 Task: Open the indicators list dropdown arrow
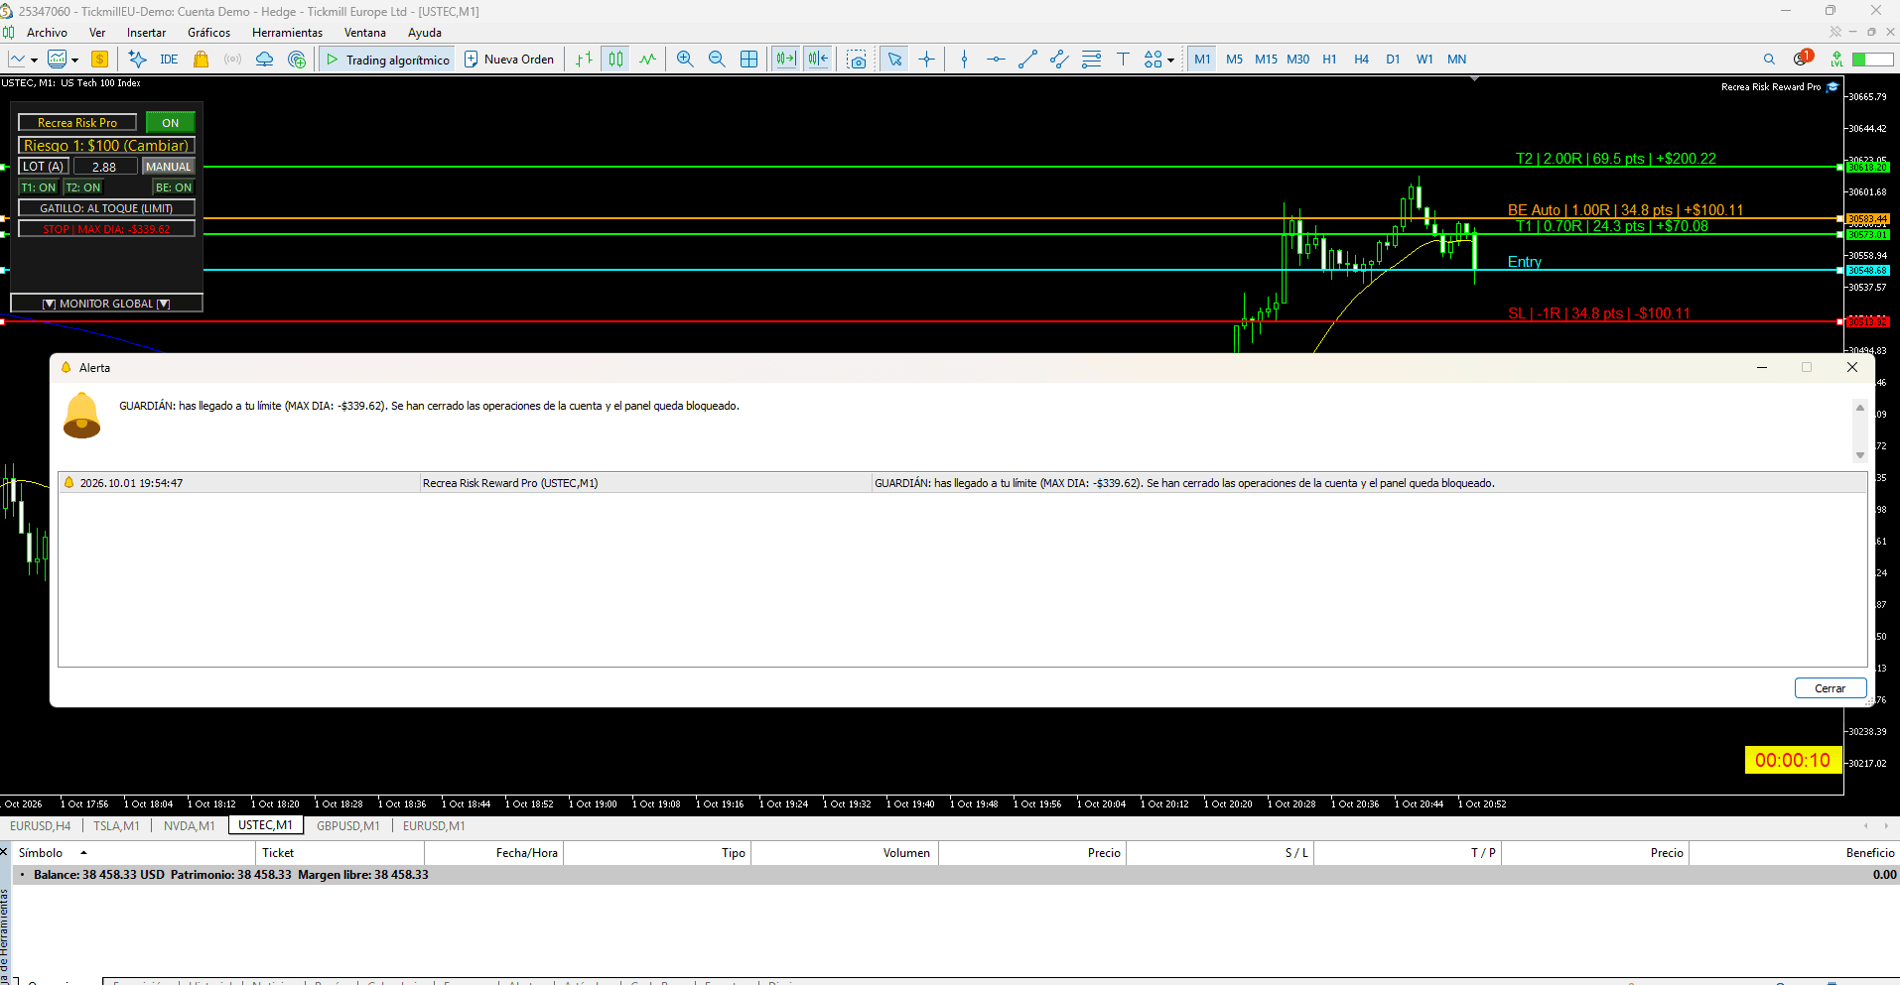click(x=74, y=61)
